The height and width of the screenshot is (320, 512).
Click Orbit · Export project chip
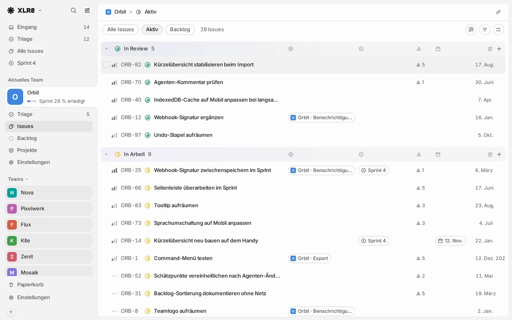pyautogui.click(x=310, y=258)
